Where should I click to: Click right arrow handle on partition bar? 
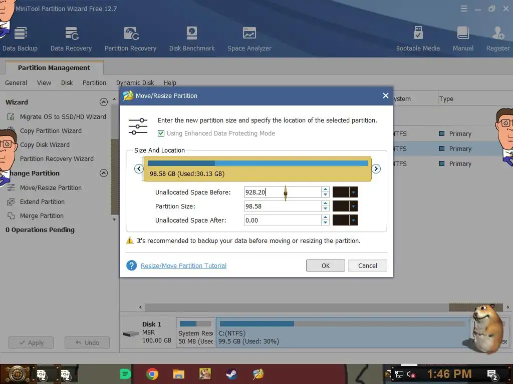(376, 169)
